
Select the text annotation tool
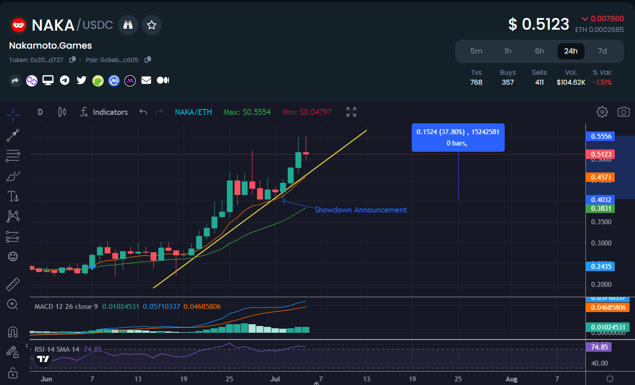13,196
